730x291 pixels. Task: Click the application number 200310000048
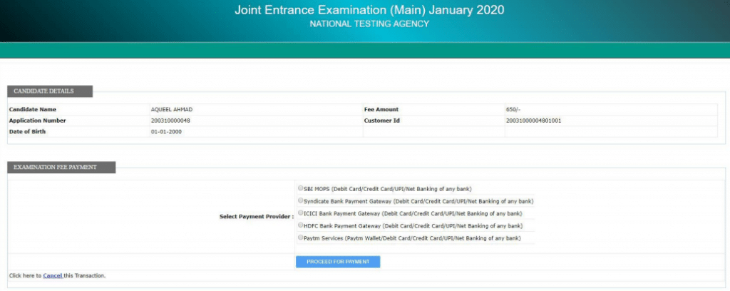pos(171,121)
